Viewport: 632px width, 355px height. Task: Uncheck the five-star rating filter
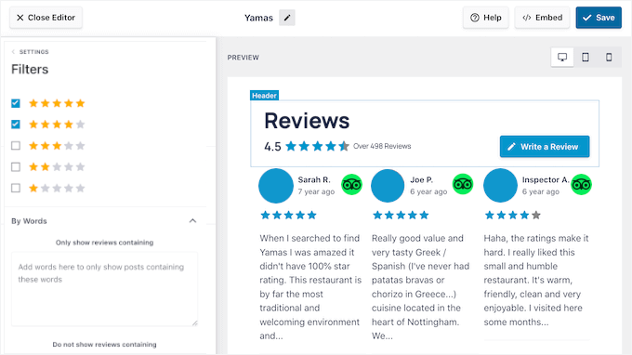[16, 103]
